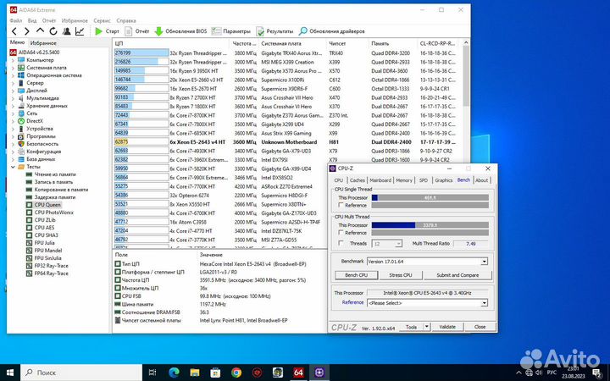The width and height of the screenshot is (610, 381).
Task: Open the Файл menu
Action: click(x=16, y=20)
